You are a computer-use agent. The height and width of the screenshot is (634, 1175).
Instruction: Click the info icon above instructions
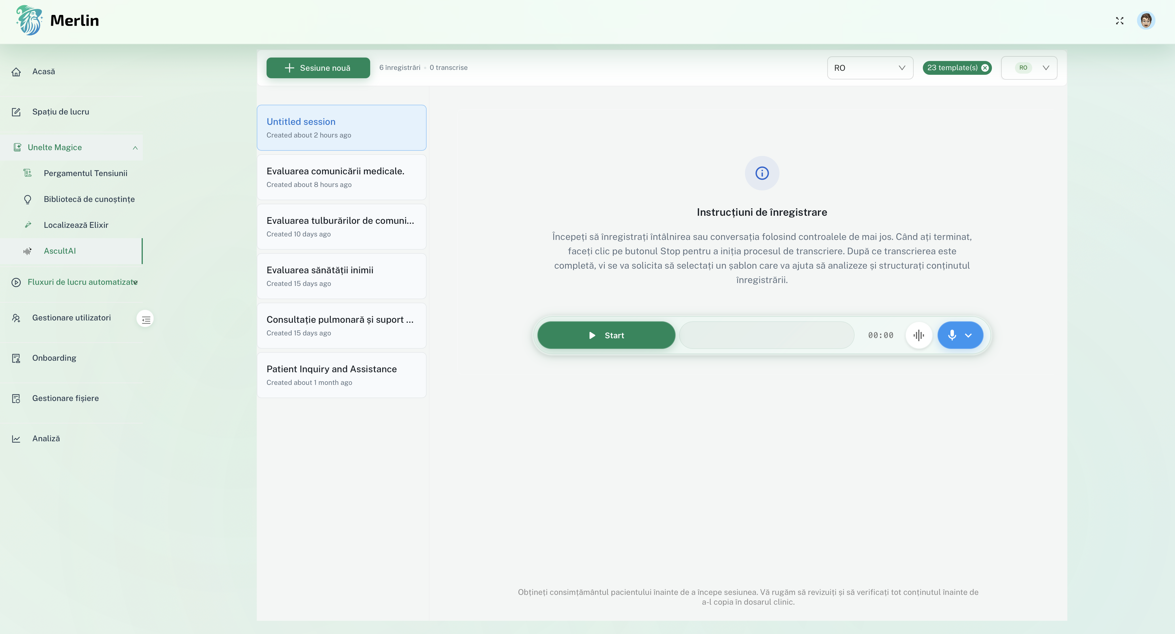762,173
